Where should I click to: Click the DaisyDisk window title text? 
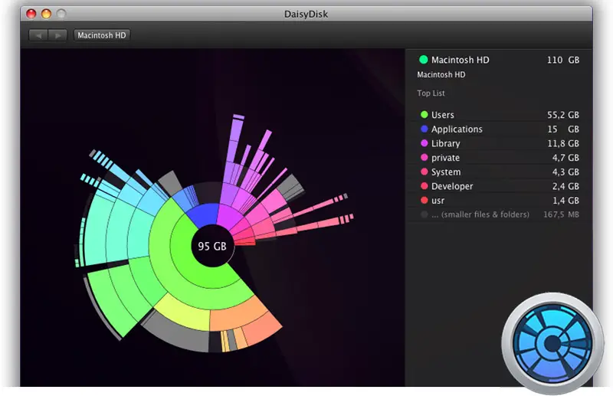(306, 14)
